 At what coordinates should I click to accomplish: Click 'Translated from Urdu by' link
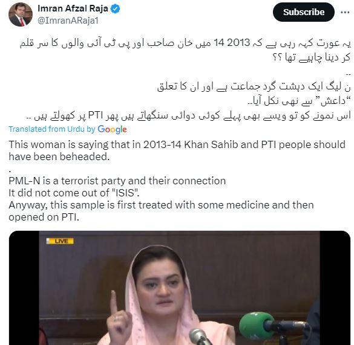52,129
